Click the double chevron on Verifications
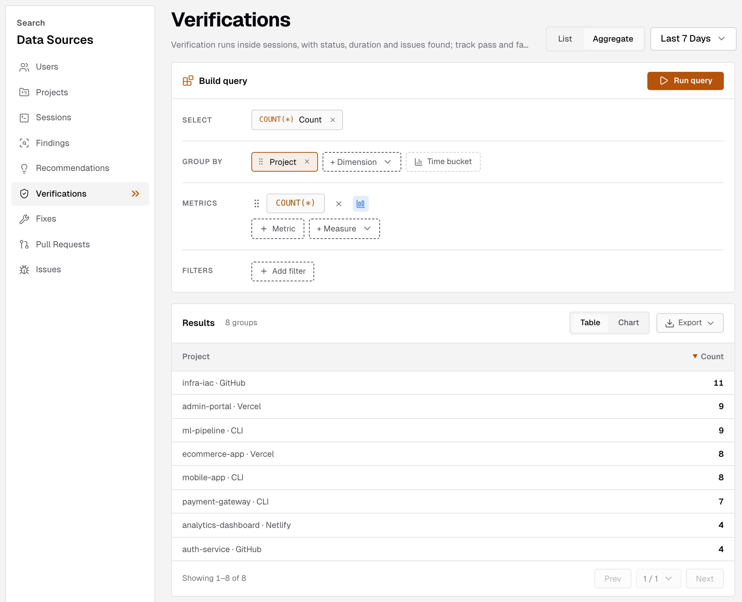Viewport: 742px width, 602px height. click(x=136, y=194)
